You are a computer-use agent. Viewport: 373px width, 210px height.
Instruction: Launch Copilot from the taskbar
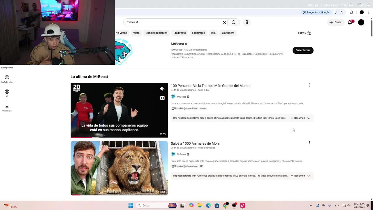pos(191,205)
